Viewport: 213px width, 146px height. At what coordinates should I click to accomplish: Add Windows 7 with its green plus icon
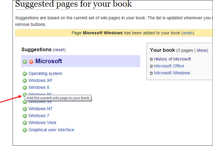point(25,116)
